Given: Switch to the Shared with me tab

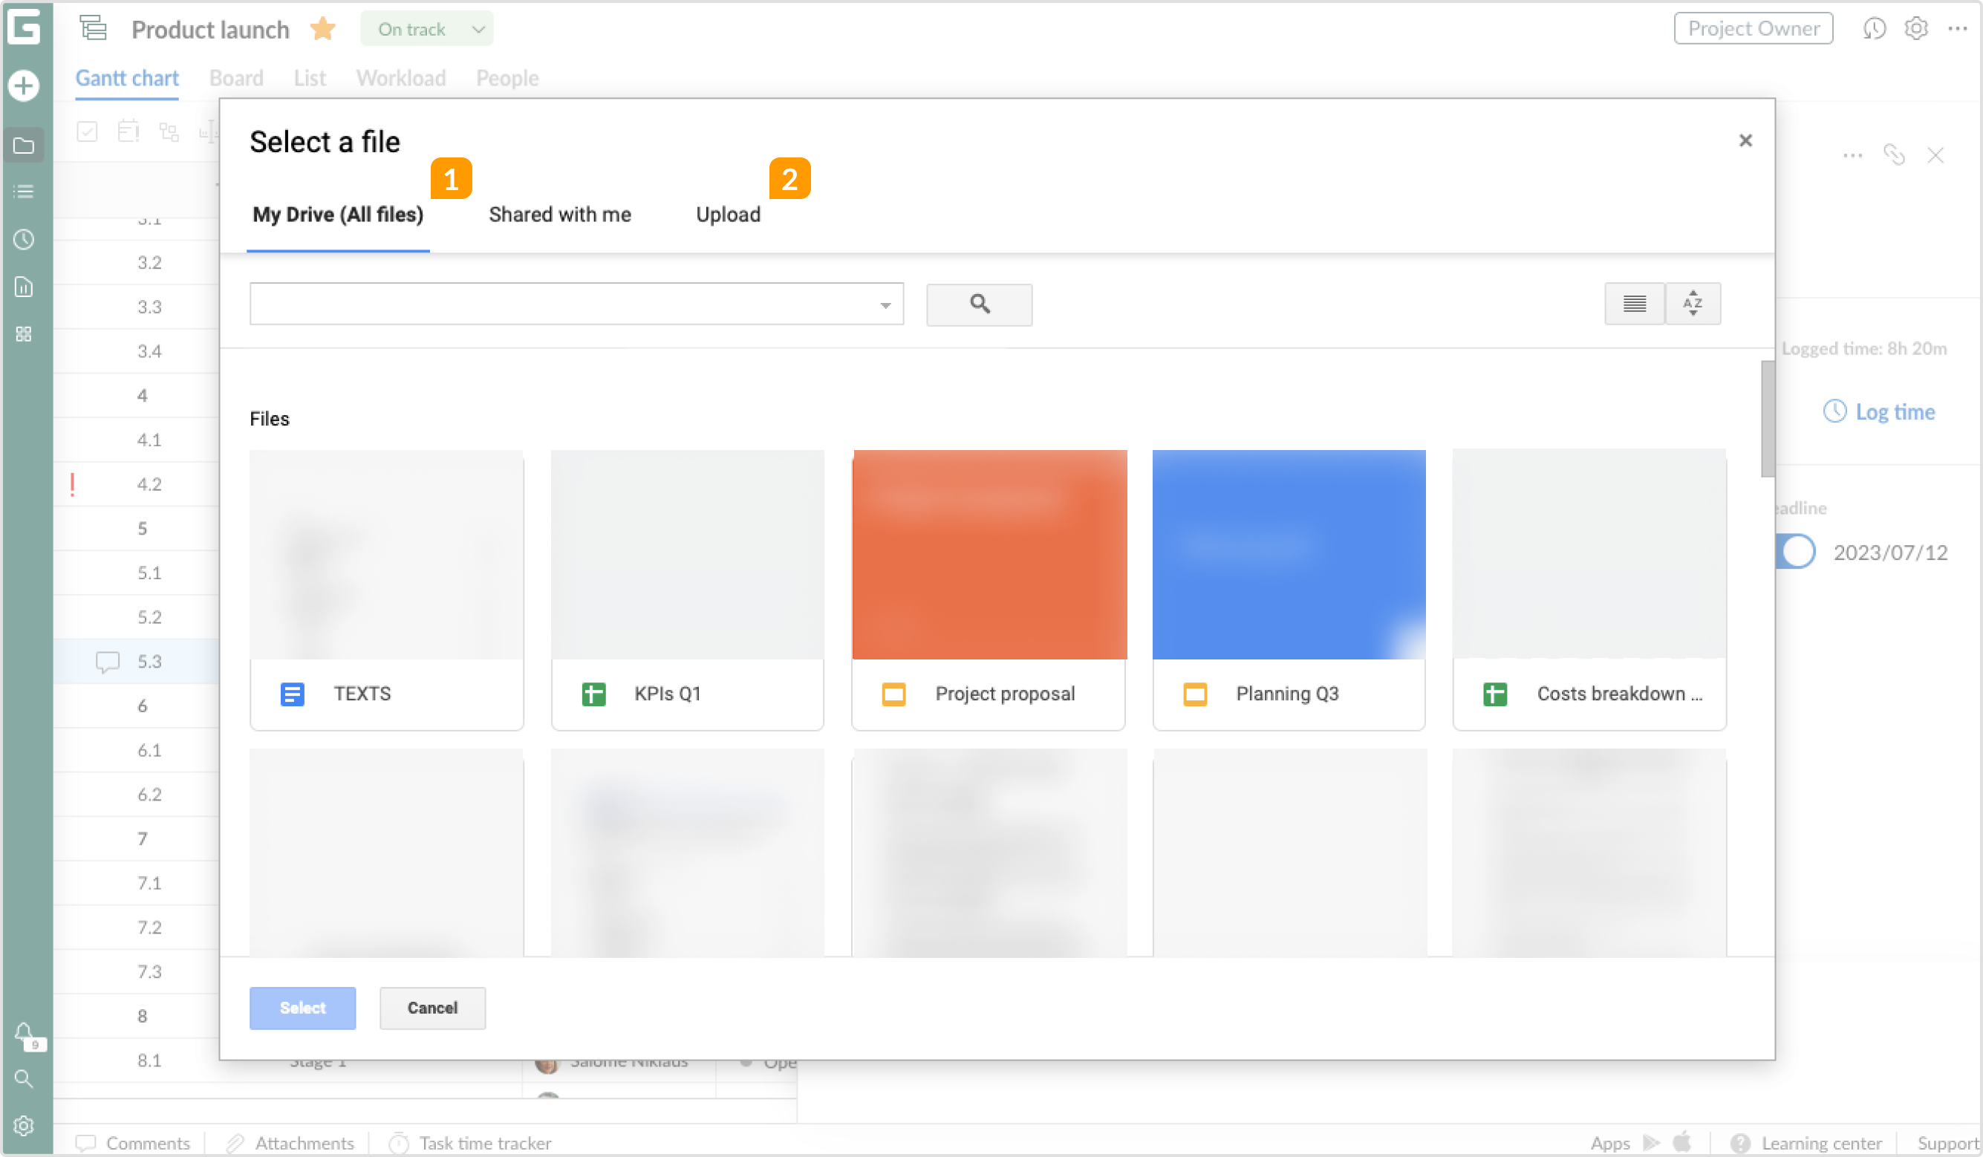Looking at the screenshot, I should tap(559, 215).
